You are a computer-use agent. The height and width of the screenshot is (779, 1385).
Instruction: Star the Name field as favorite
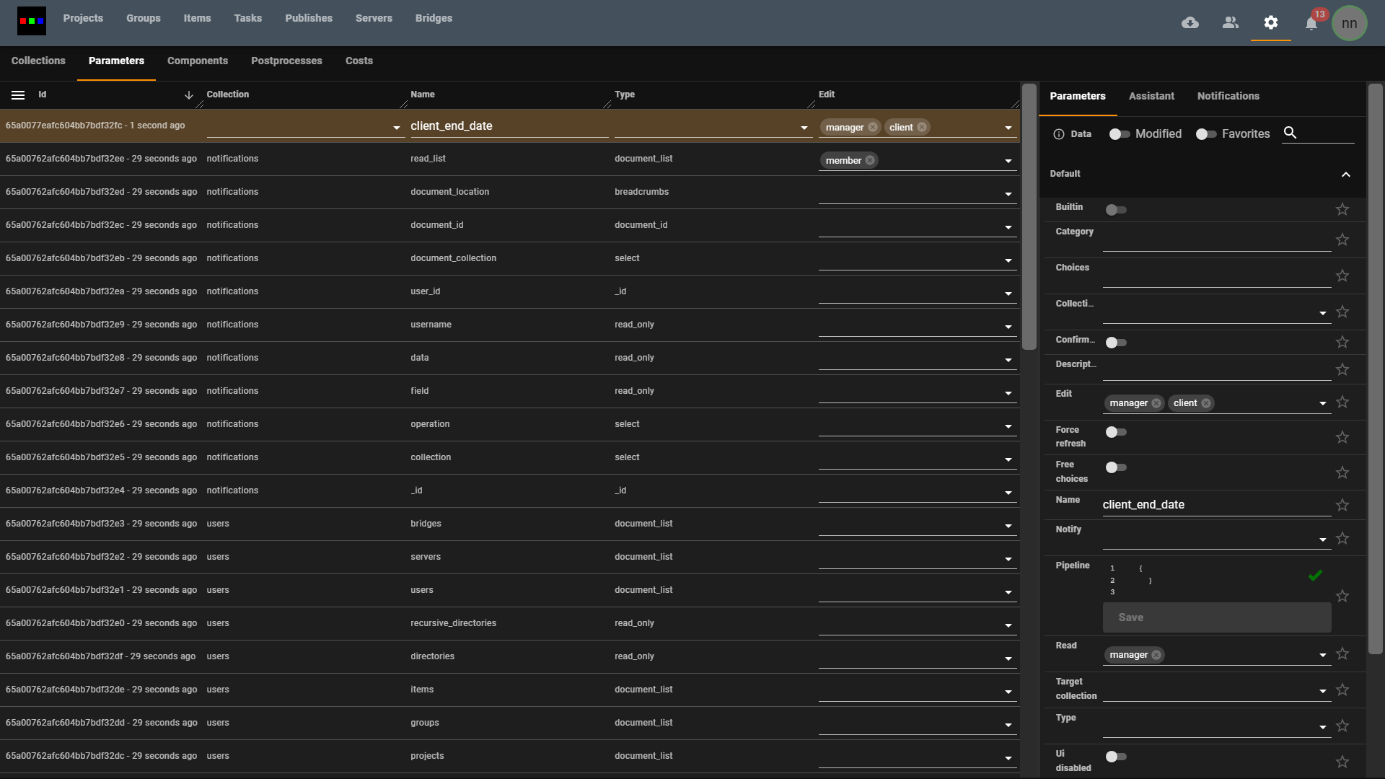(x=1342, y=505)
